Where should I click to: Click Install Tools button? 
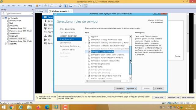coord(159,97)
